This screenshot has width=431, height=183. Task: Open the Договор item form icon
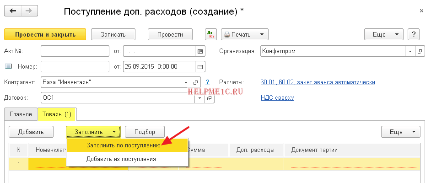(x=209, y=98)
